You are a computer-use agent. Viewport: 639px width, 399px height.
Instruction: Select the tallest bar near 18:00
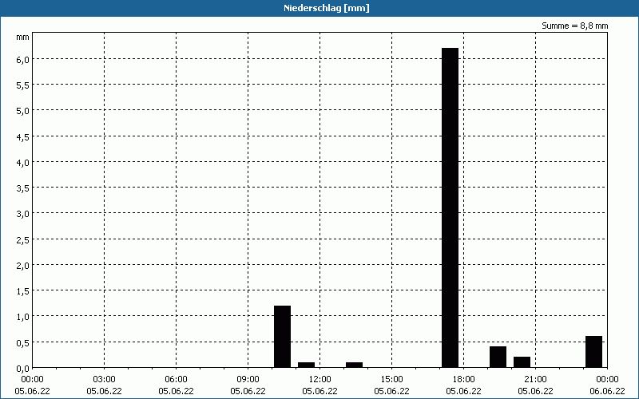point(450,207)
